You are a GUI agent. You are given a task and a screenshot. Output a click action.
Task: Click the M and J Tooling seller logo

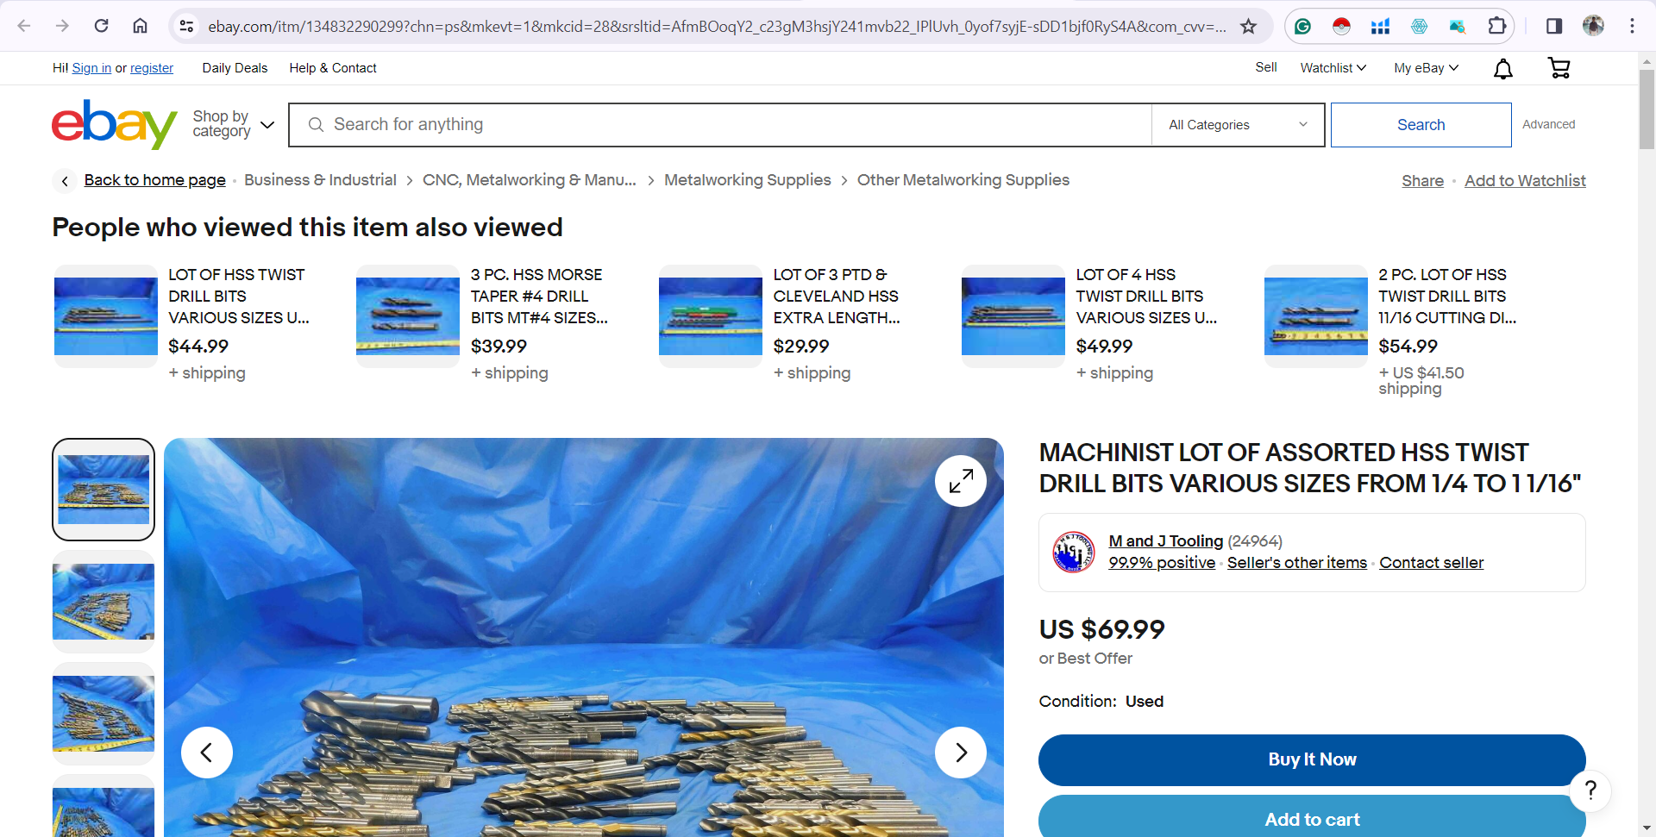[1074, 552]
